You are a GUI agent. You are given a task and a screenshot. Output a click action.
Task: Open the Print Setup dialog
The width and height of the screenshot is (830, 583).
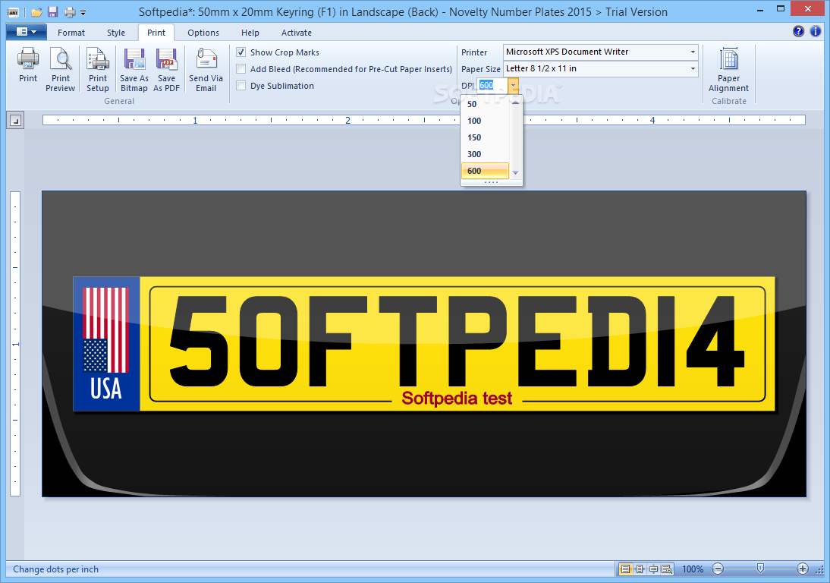[98, 69]
